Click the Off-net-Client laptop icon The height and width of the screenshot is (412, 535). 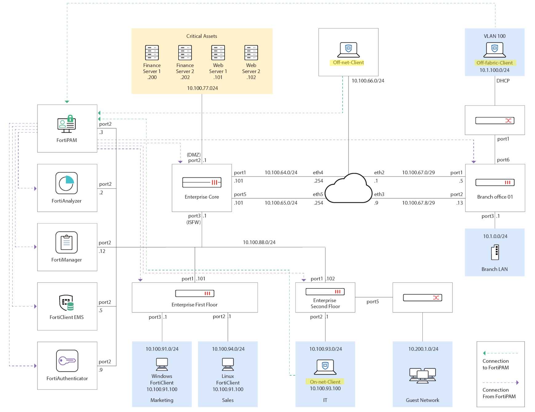coord(348,49)
